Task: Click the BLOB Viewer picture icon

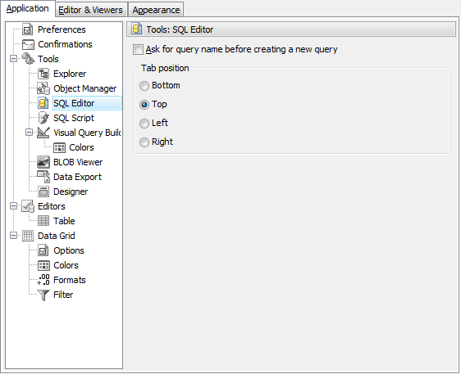Action: (x=43, y=162)
